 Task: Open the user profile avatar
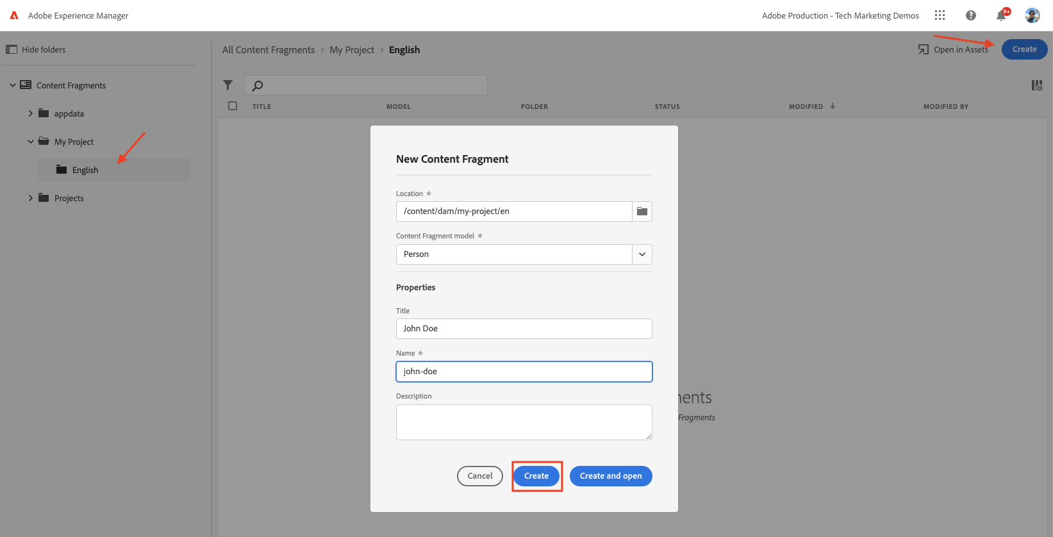[1032, 15]
